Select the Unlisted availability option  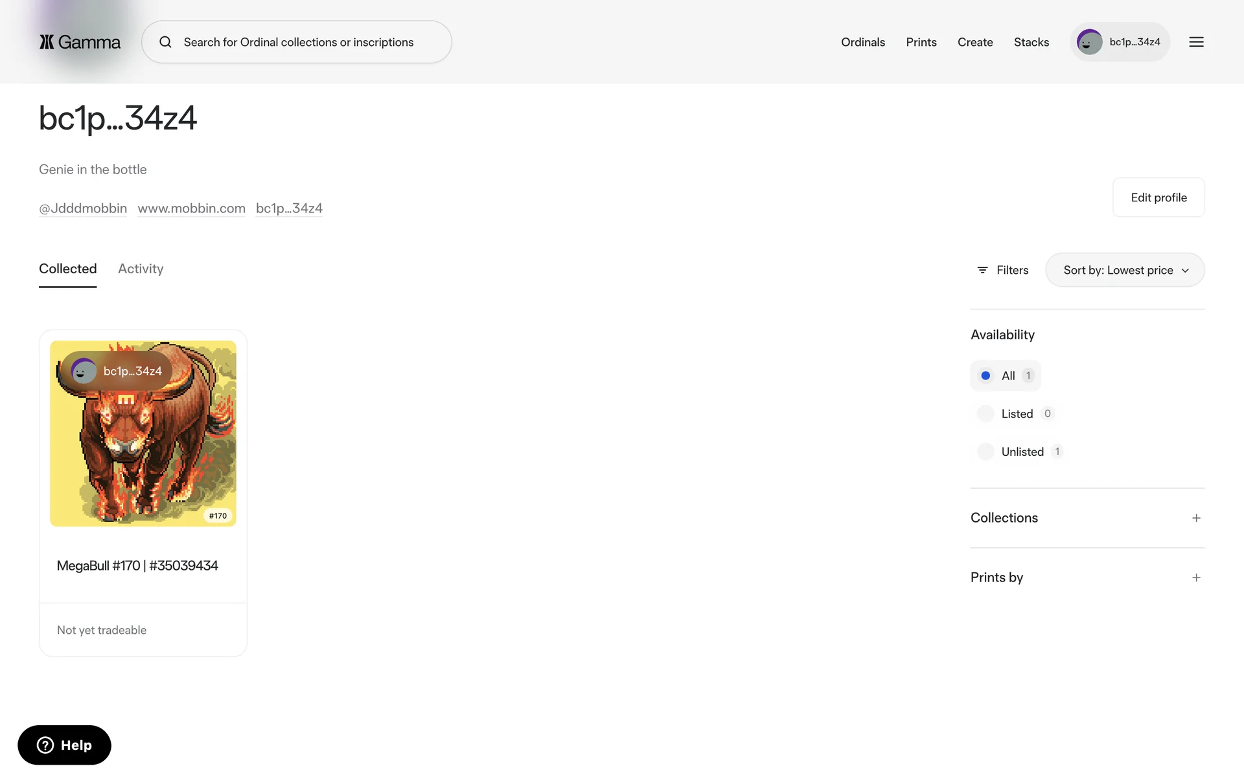coord(985,452)
